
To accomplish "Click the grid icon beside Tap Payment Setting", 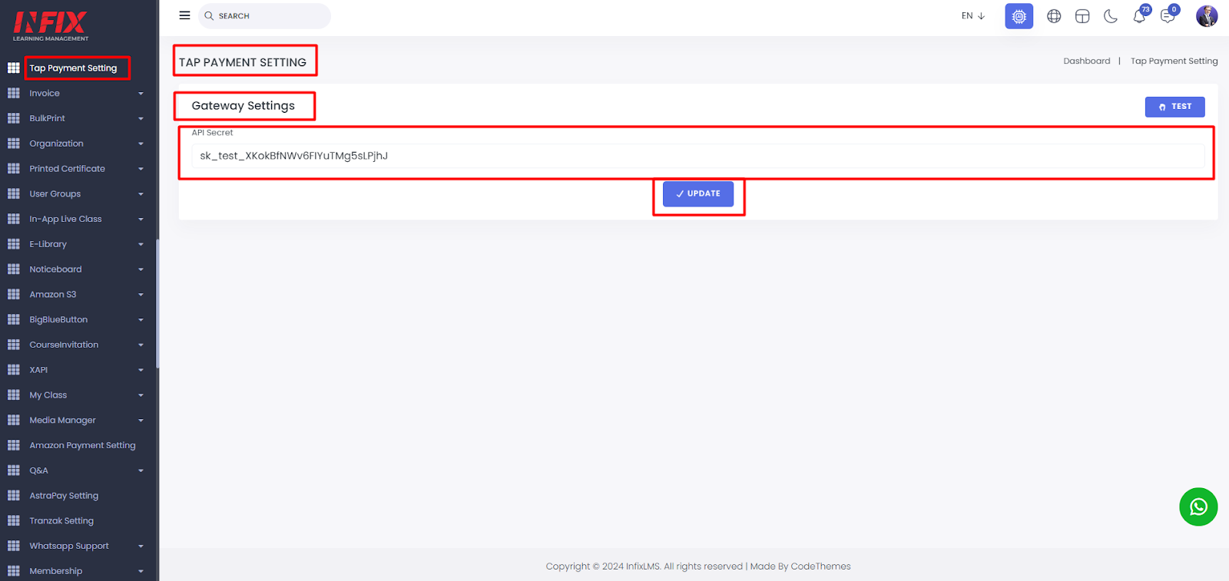I will (14, 68).
